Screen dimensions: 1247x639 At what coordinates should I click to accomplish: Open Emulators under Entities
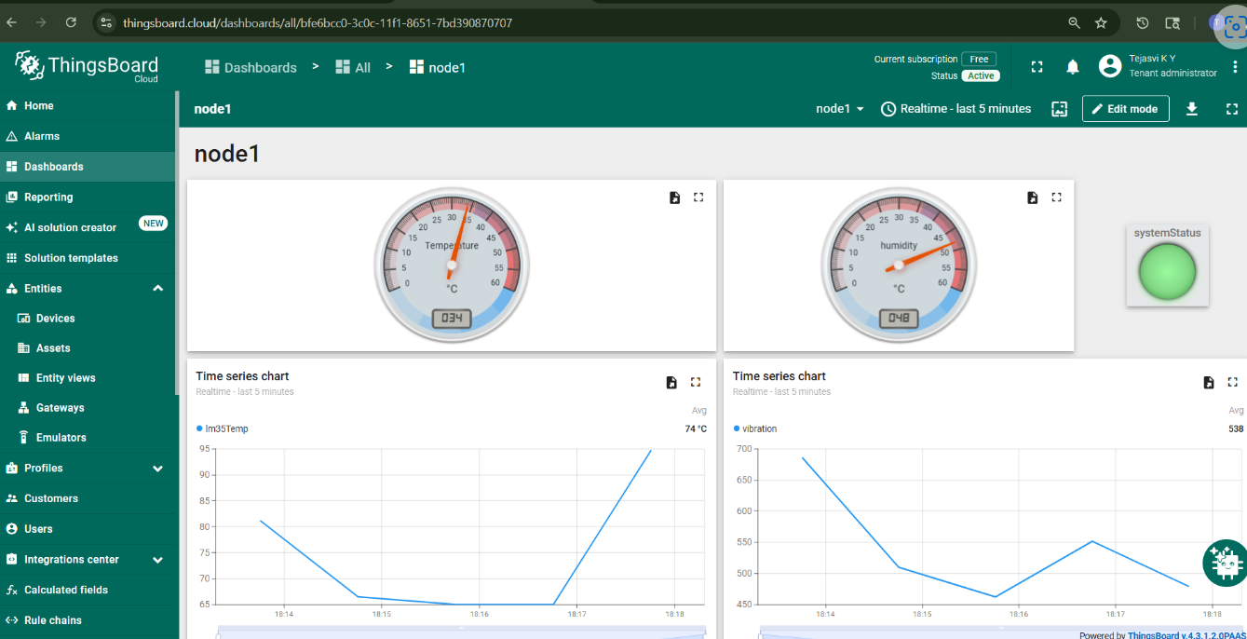click(x=88, y=438)
